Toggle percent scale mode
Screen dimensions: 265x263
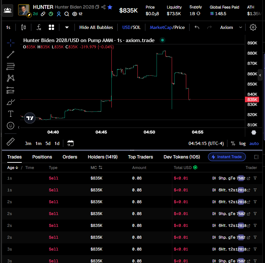pos(233,143)
